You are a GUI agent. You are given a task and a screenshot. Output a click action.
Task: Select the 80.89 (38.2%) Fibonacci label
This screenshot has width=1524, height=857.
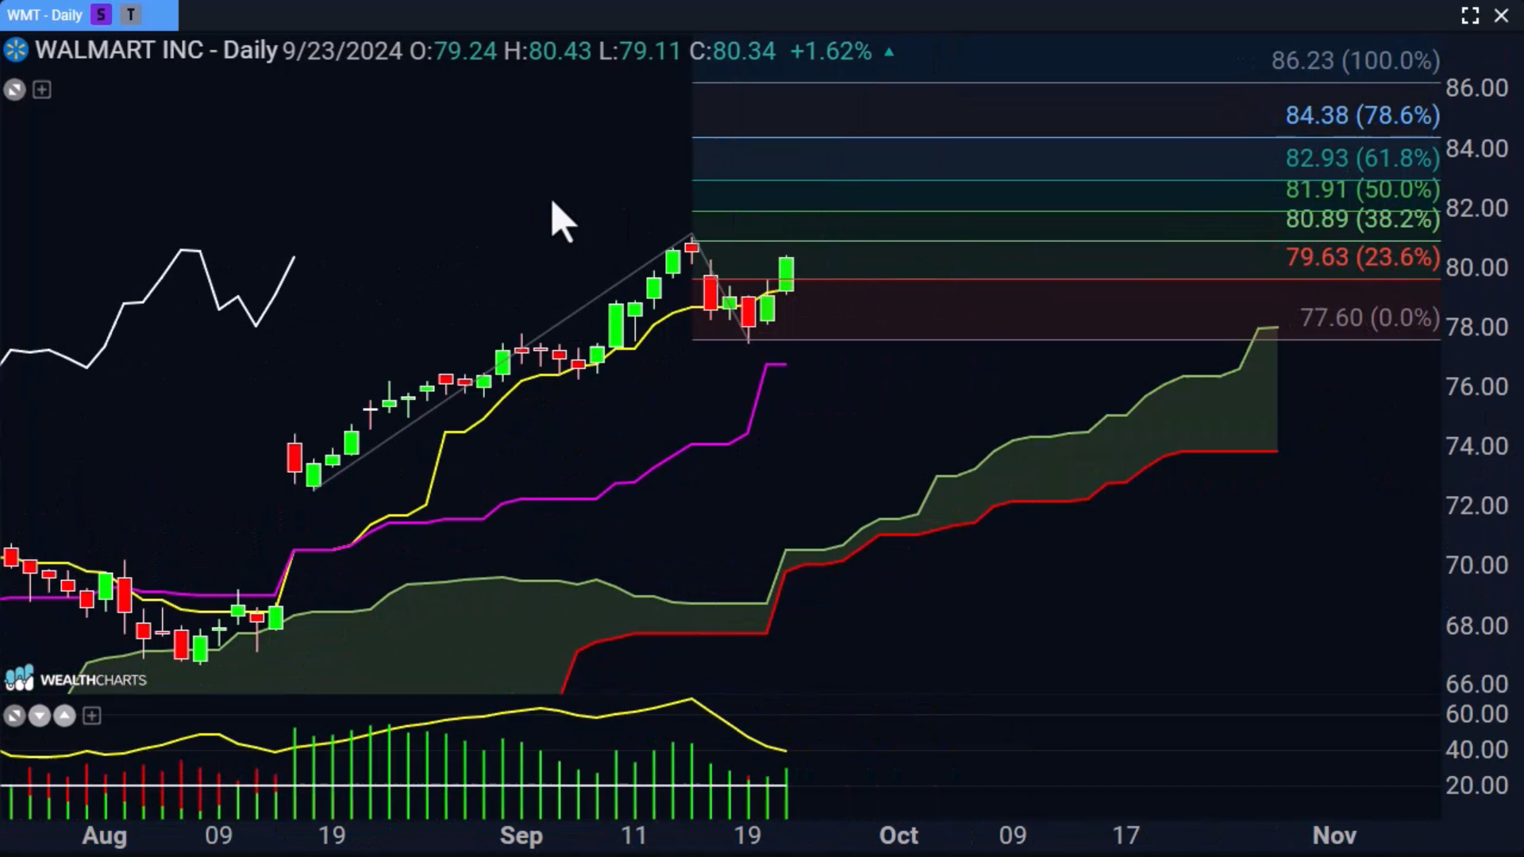1363,218
